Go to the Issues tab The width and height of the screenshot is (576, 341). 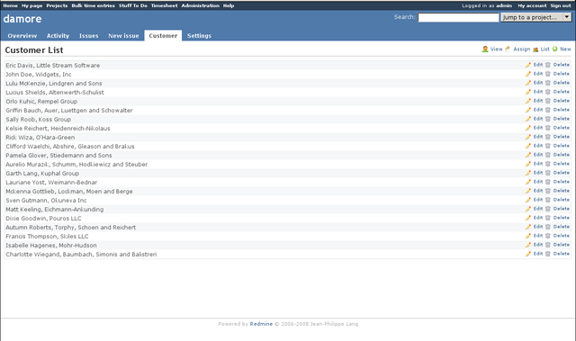[88, 36]
